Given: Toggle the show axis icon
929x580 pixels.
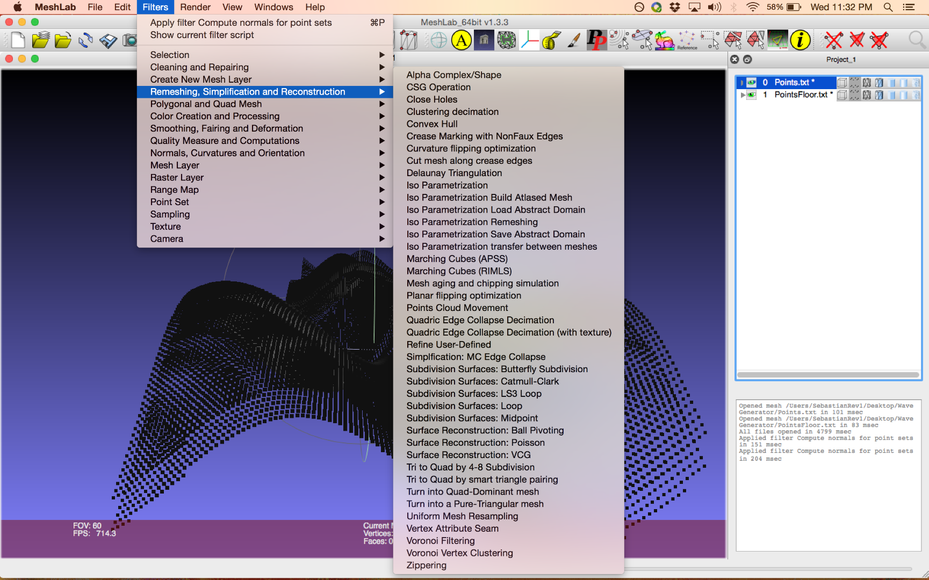Looking at the screenshot, I should tap(529, 40).
